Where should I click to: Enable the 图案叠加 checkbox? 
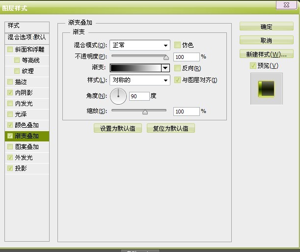10,147
